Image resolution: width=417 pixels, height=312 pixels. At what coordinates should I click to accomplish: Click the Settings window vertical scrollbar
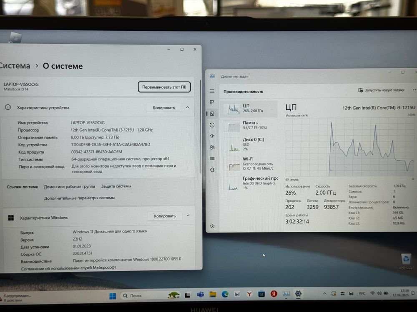click(201, 126)
